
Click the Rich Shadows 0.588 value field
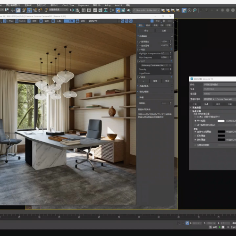coord(165,58)
